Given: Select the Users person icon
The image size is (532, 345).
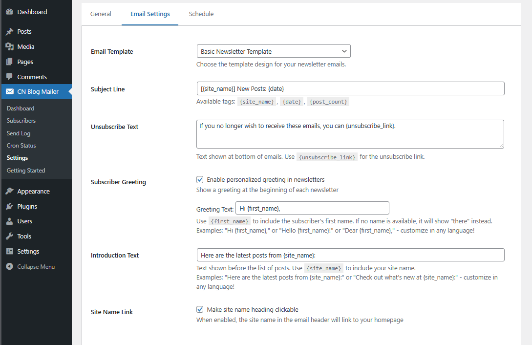Looking at the screenshot, I should (x=10, y=221).
